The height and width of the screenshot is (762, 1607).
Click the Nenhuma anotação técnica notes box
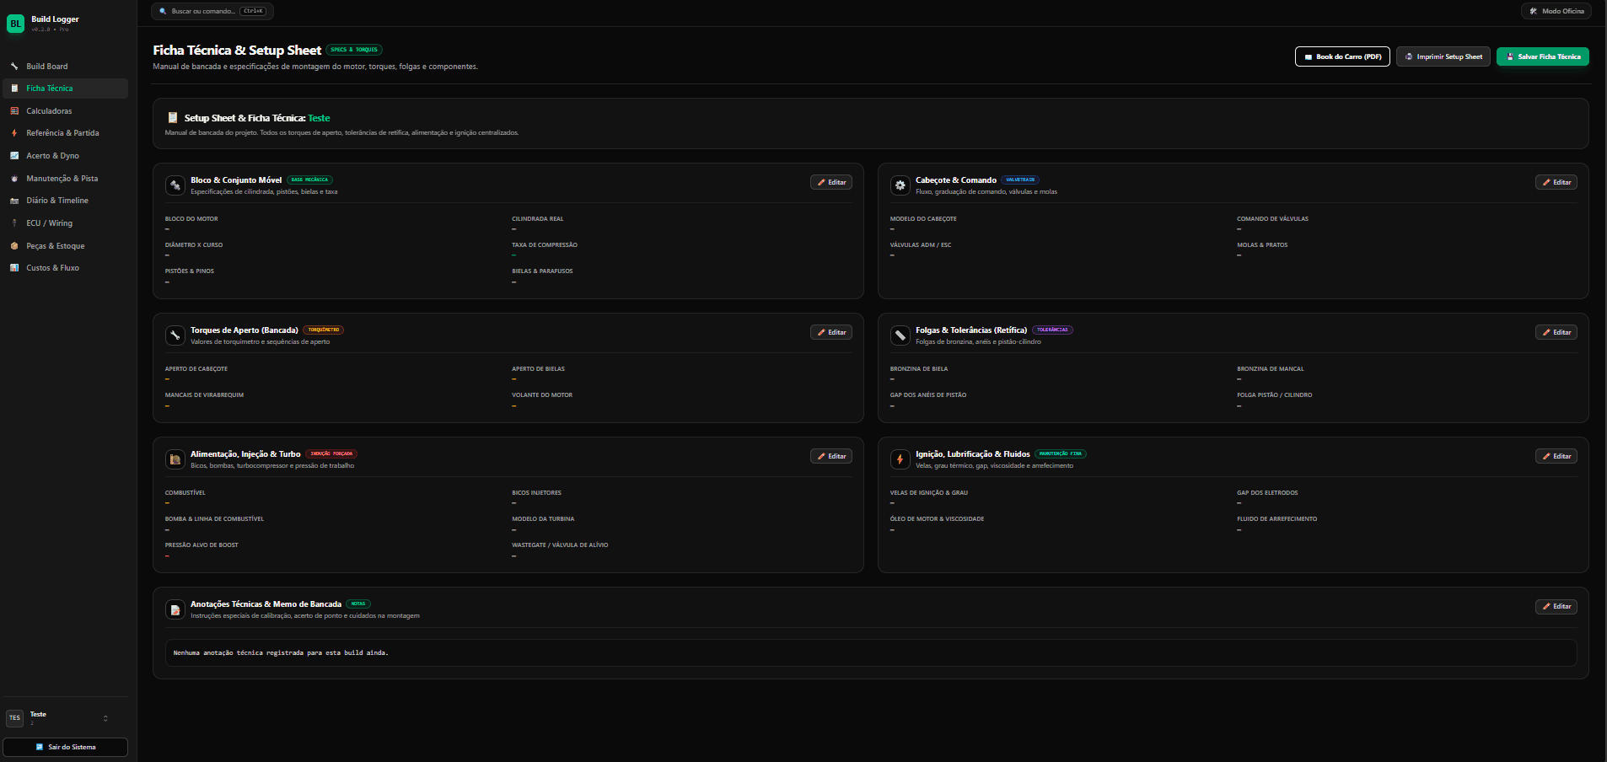[871, 652]
